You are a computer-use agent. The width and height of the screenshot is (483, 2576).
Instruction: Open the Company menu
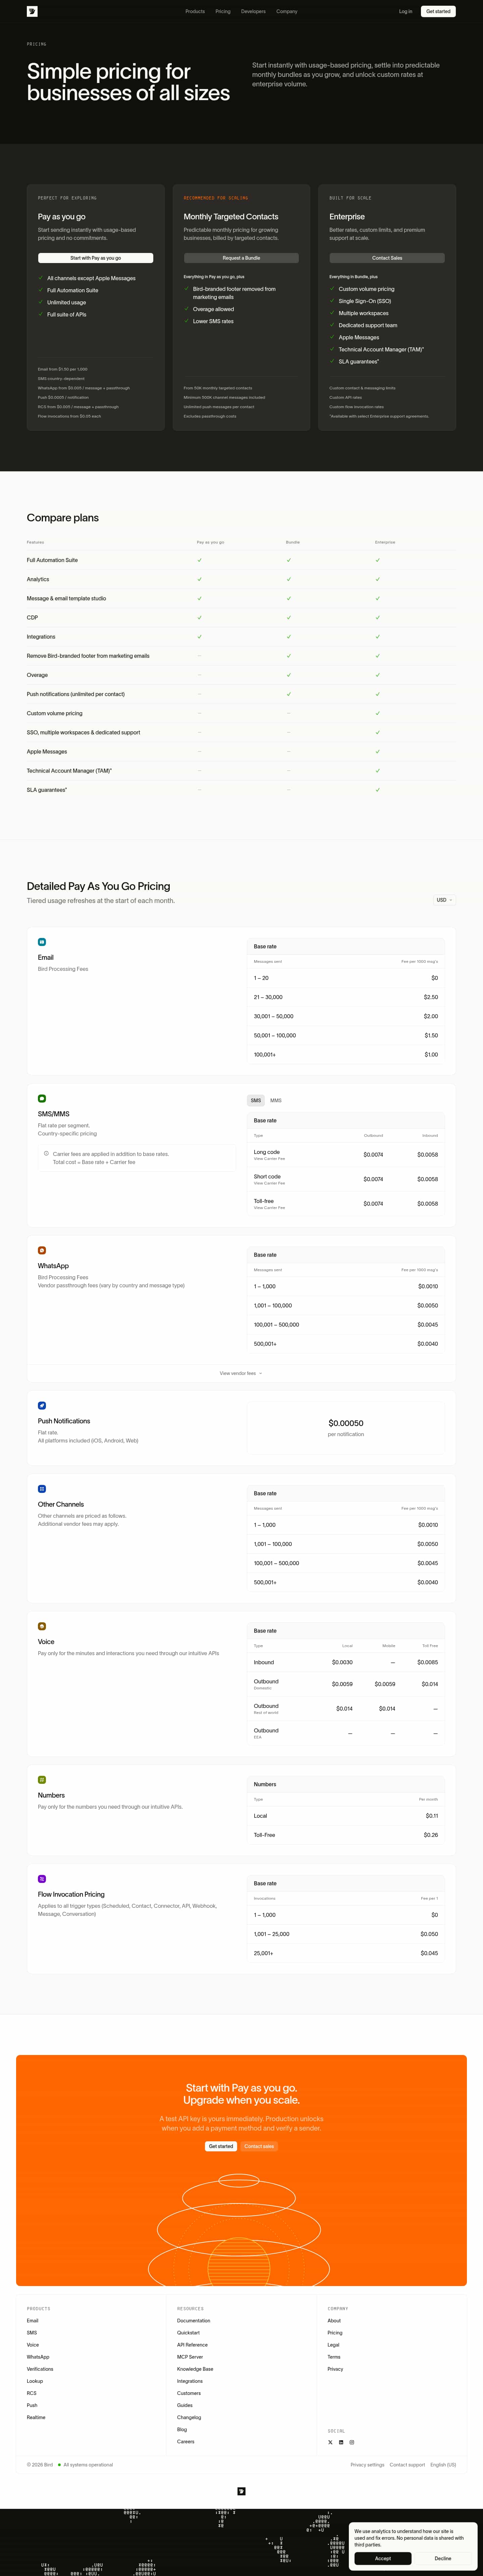coord(286,11)
